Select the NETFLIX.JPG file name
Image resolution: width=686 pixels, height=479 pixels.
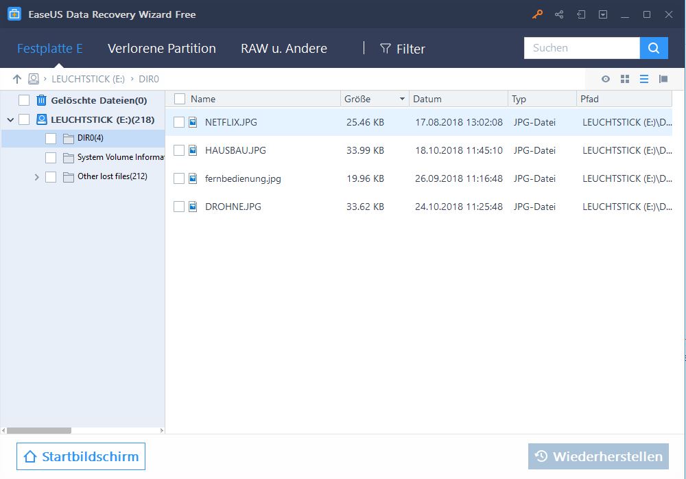coord(231,122)
